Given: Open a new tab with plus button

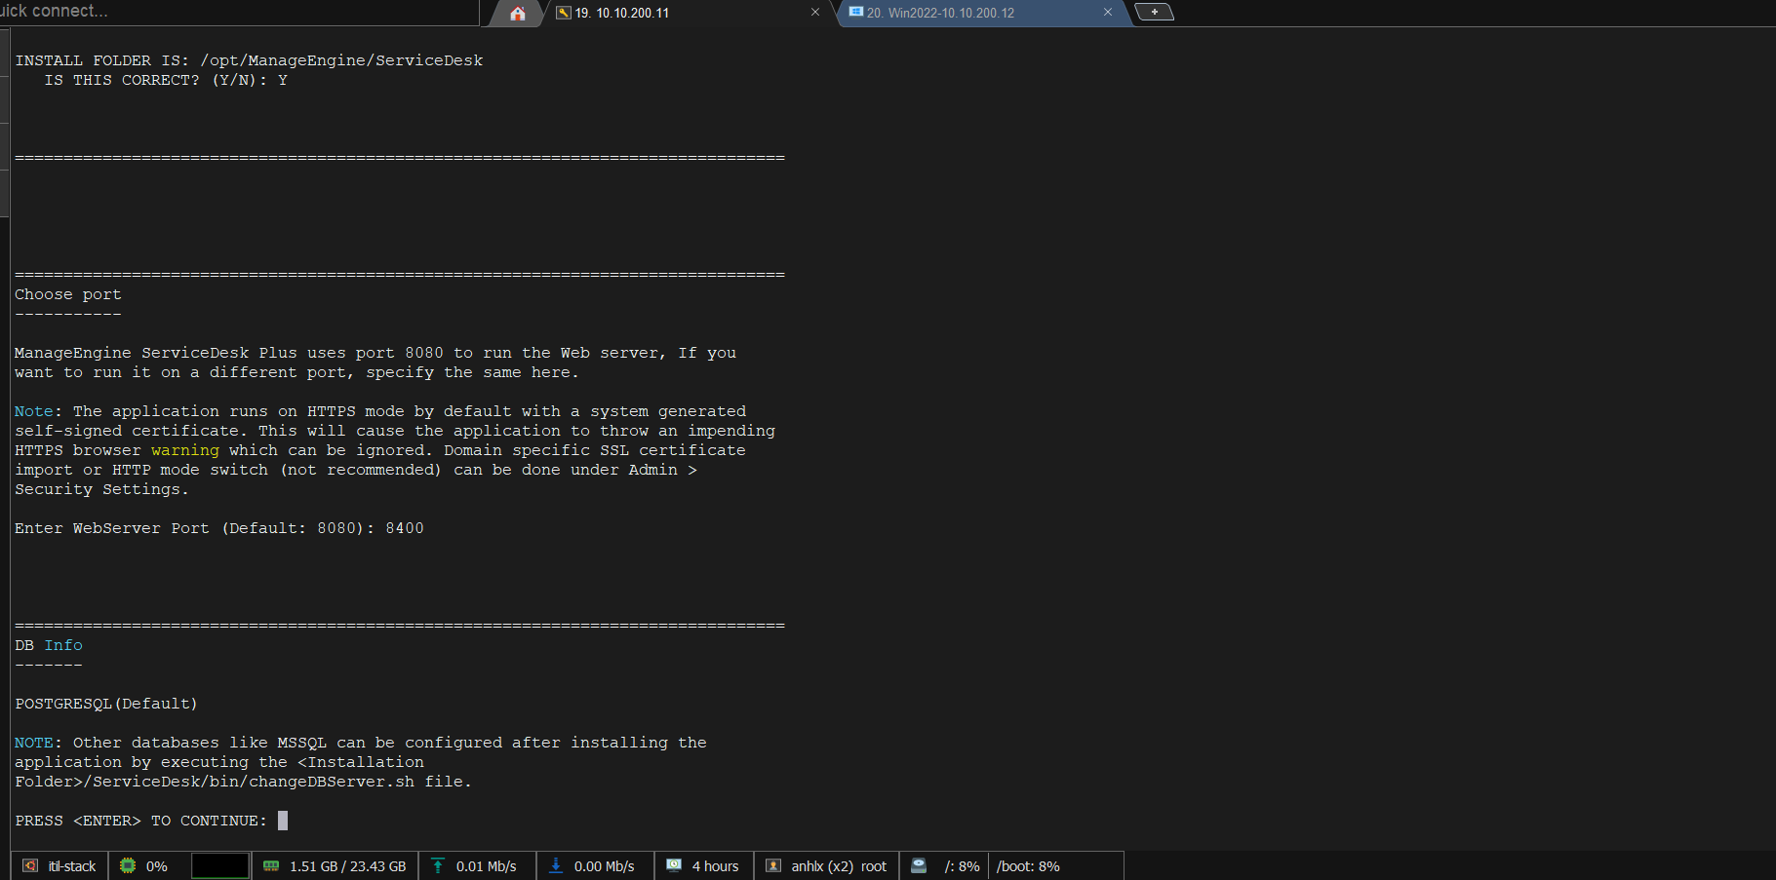Looking at the screenshot, I should (x=1154, y=12).
